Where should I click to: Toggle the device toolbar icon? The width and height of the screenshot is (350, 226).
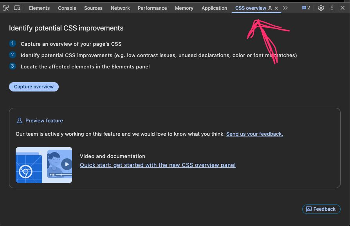coord(16,7)
